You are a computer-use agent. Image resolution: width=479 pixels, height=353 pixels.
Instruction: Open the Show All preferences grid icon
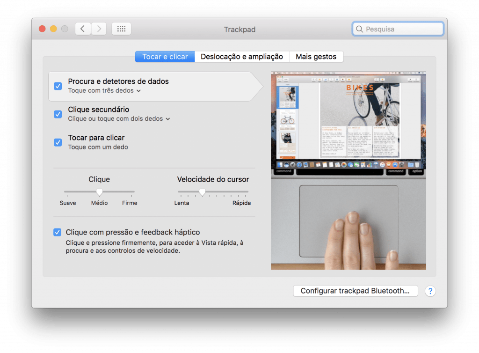tap(121, 28)
